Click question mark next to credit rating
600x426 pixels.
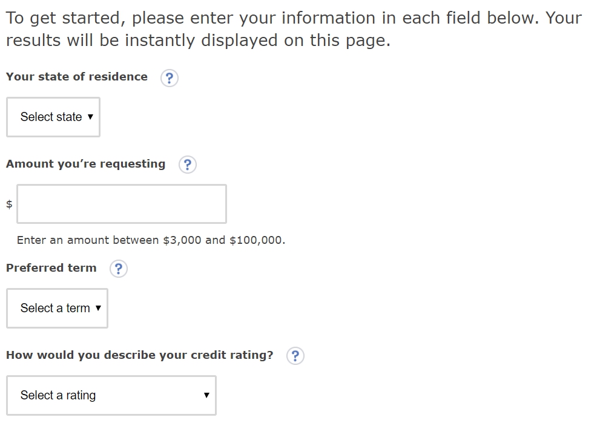295,356
